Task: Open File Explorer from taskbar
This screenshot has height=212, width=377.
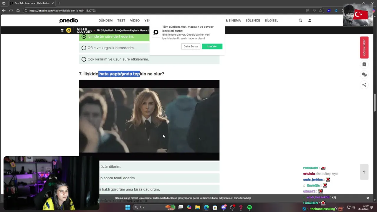Action: click(198, 207)
